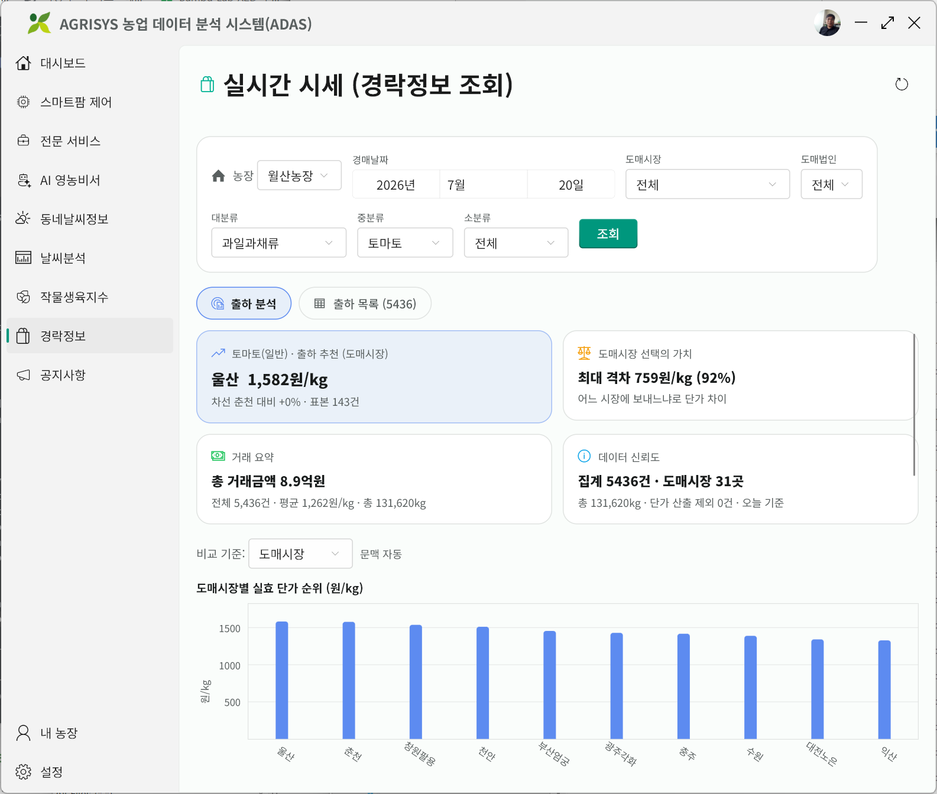Open 내 농장 in the sidebar
Image resolution: width=937 pixels, height=794 pixels.
tap(90, 733)
